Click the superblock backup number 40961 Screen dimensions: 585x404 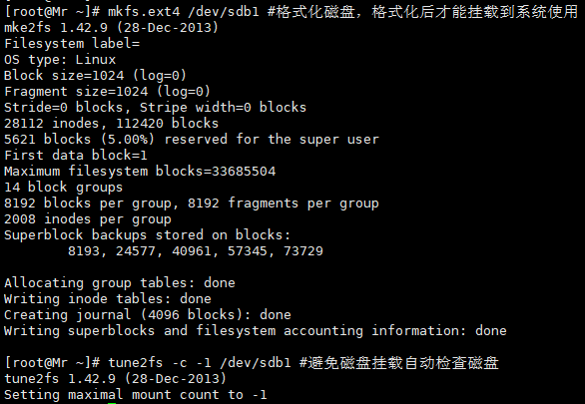(192, 251)
